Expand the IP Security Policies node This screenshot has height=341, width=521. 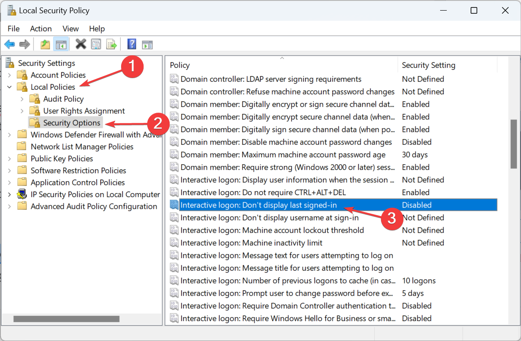(x=10, y=194)
